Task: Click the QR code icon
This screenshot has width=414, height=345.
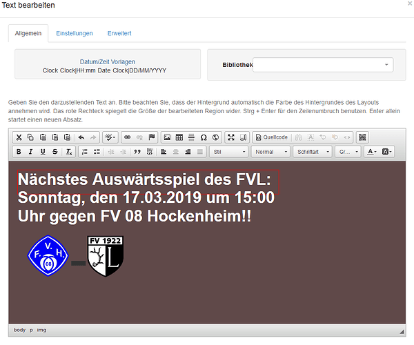Action: 362,137
